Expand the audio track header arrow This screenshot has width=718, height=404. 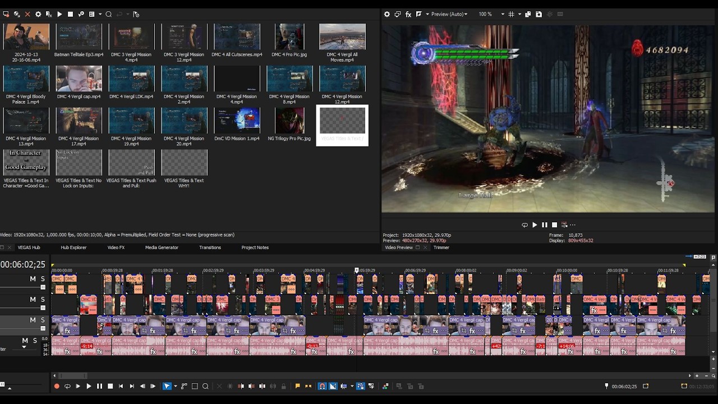(24, 347)
